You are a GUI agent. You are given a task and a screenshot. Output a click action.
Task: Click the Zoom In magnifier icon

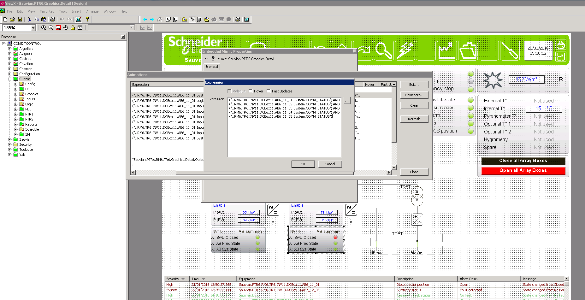pyautogui.click(x=44, y=28)
